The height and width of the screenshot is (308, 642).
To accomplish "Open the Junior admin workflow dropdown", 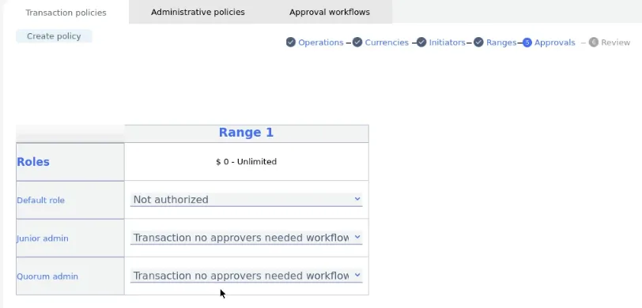I will point(246,238).
